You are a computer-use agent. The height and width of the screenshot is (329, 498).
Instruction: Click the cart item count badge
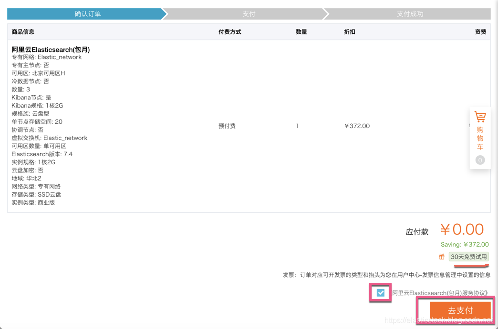(480, 160)
